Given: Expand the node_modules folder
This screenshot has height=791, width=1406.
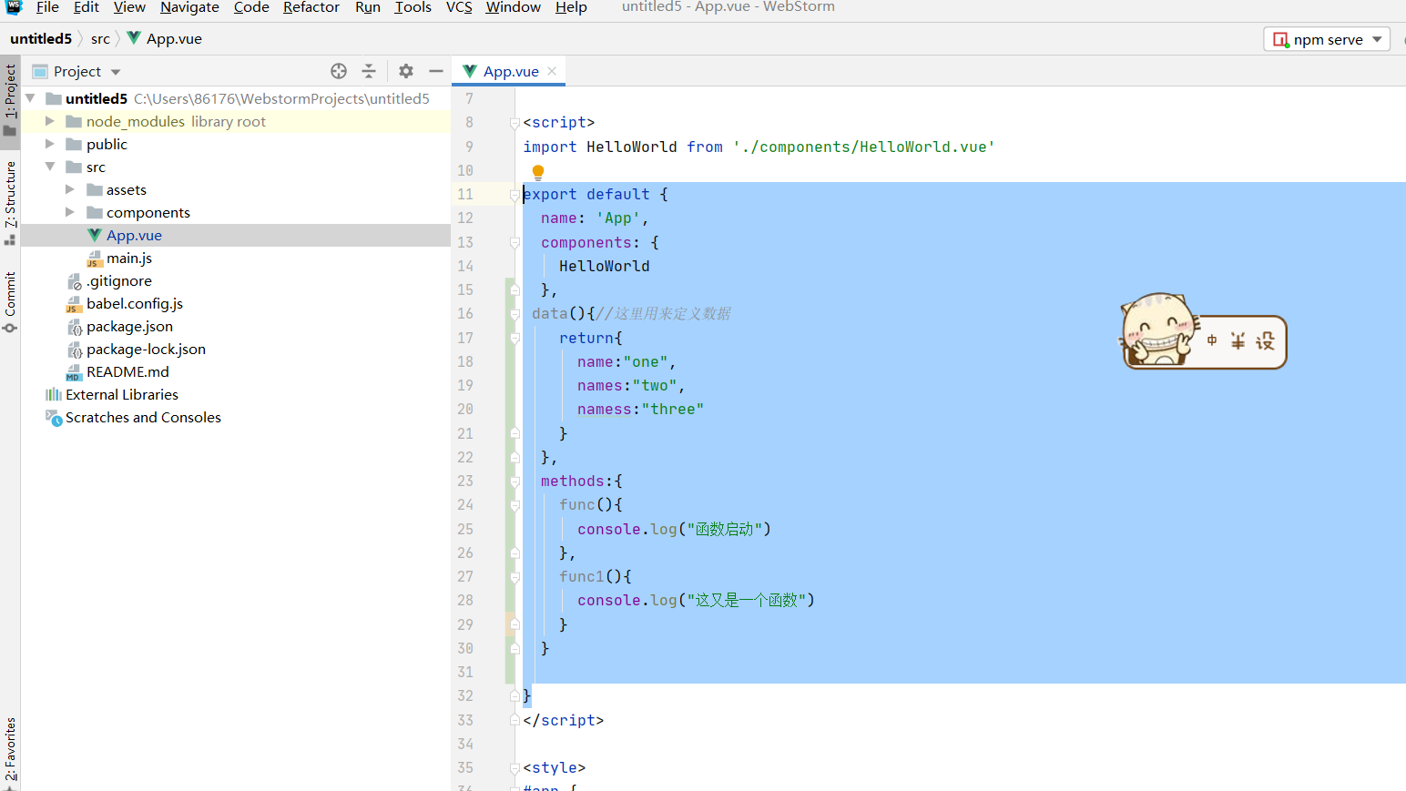Looking at the screenshot, I should [50, 121].
